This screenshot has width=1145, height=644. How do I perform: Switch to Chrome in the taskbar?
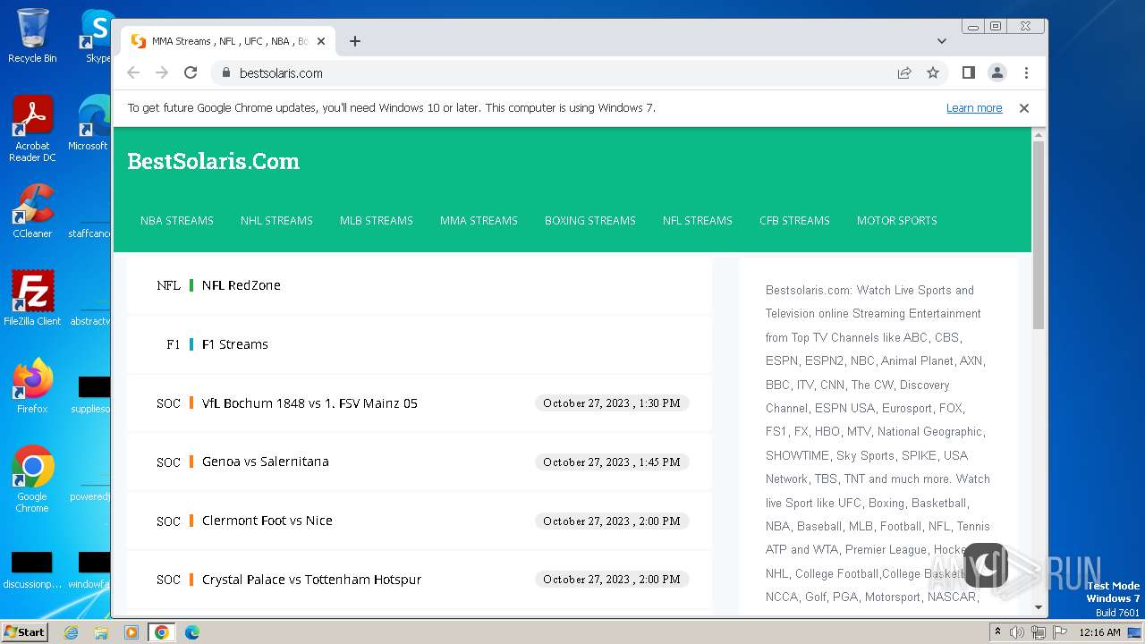pos(162,632)
